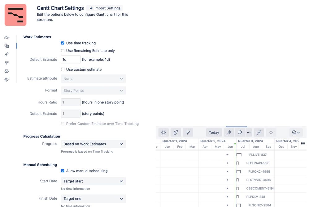Click the Default Estimate input showing 1d
This screenshot has height=207, width=309.
71,59
